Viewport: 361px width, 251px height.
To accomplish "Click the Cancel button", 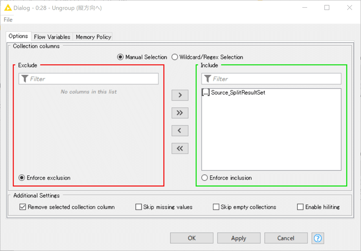I will pos(286,238).
